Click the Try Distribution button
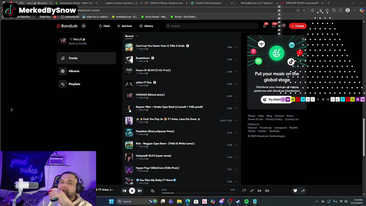This screenshot has height=206, width=366. pyautogui.click(x=277, y=100)
